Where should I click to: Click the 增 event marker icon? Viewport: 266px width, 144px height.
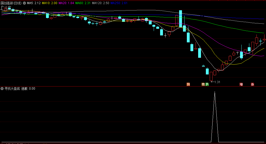pos(241,84)
